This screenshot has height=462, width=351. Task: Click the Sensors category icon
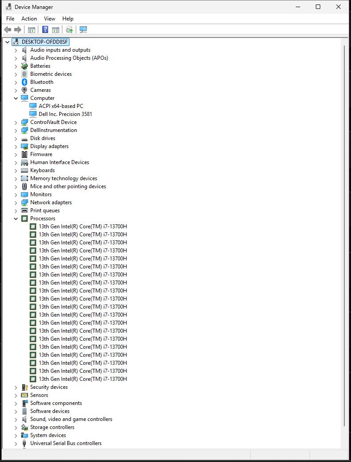(x=24, y=395)
